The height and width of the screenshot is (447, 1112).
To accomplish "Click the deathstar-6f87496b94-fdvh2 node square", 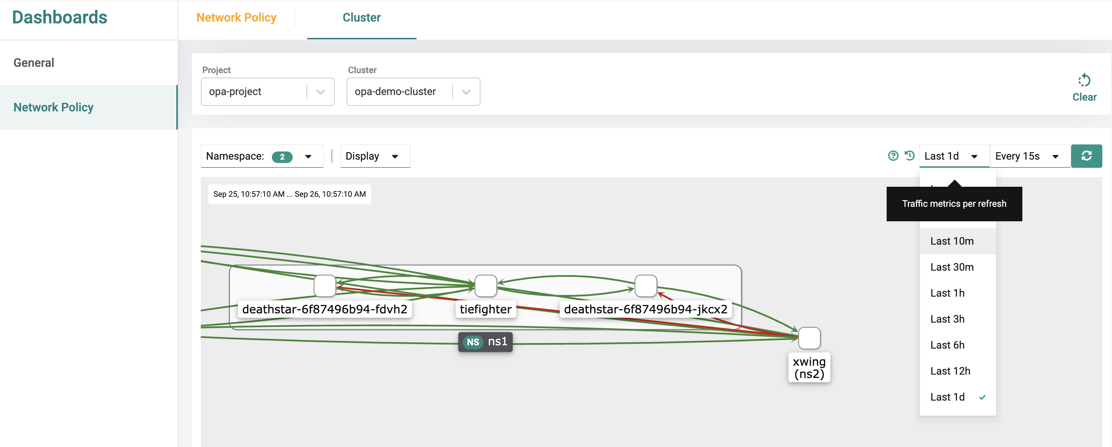I will (324, 286).
